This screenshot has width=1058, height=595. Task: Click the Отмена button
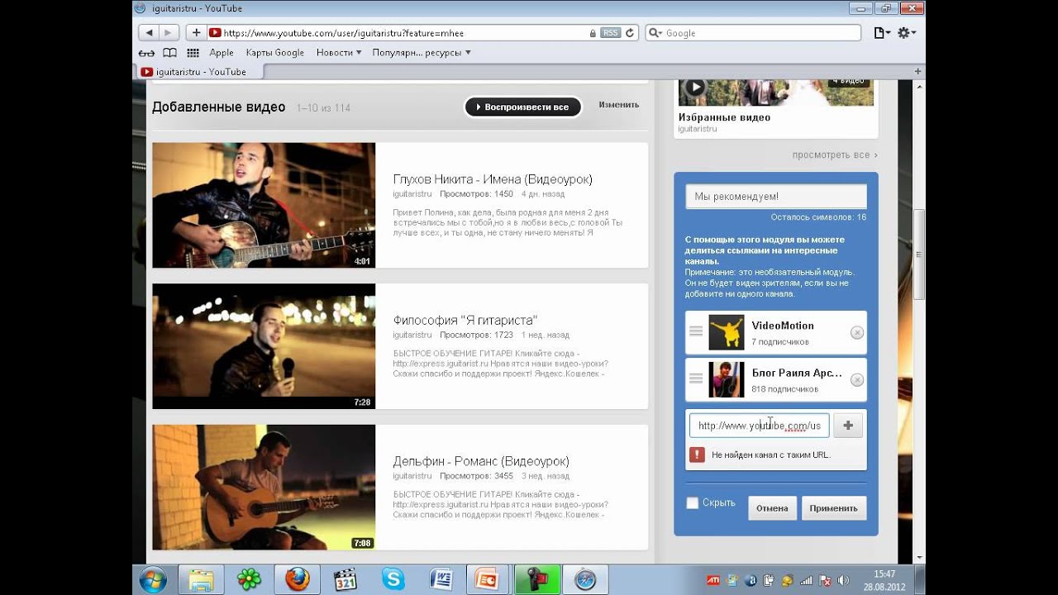[x=772, y=508]
